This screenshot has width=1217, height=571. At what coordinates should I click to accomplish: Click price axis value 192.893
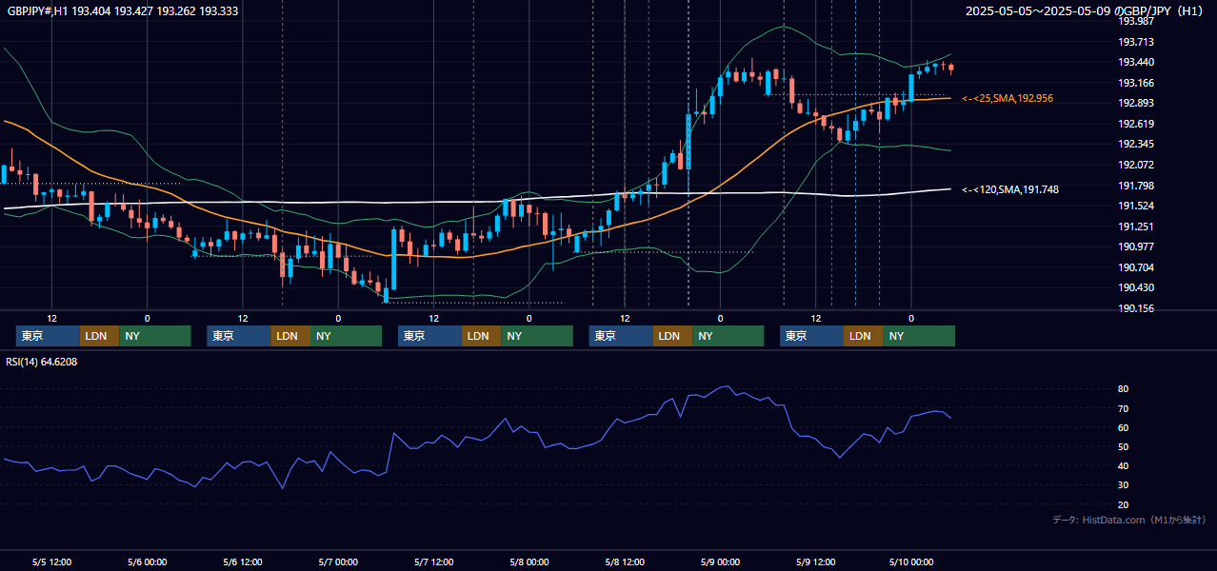click(x=1136, y=104)
